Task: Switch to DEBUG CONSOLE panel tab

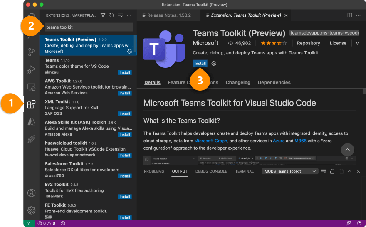Action: point(211,171)
